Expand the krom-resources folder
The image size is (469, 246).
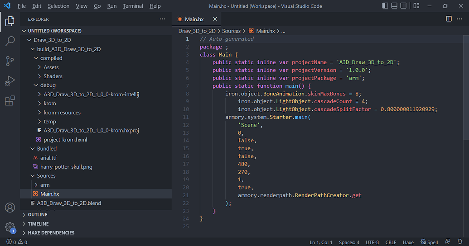[96, 113]
